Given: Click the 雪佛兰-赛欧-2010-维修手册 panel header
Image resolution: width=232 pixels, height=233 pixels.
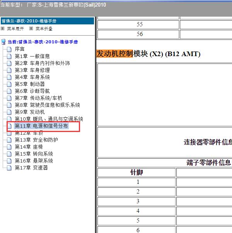Looking at the screenshot, I should click(47, 21).
